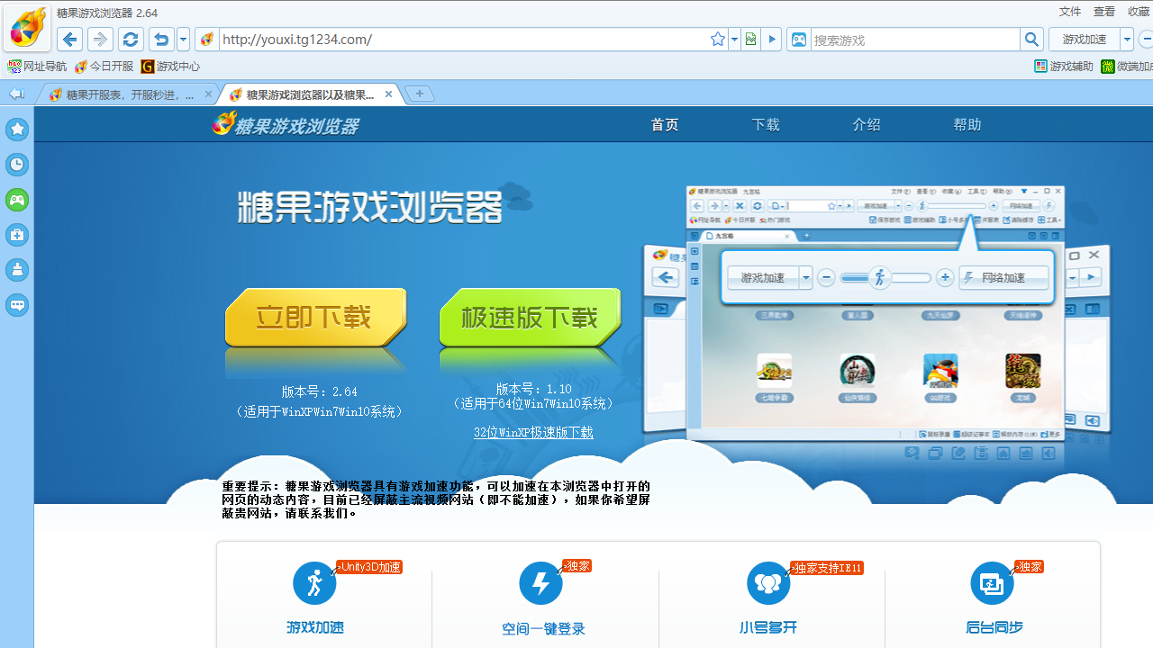Open the 文件 menu
The height and width of the screenshot is (648, 1153).
tap(1069, 12)
